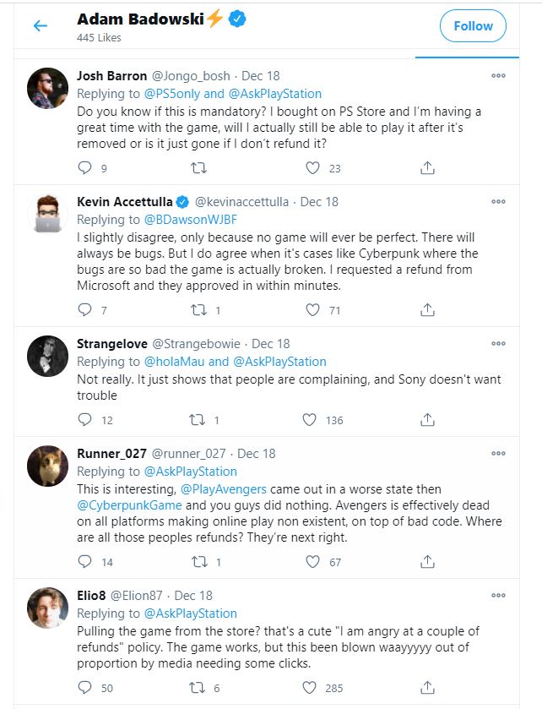Retweet Kevin Accettulla's tweet

(199, 310)
